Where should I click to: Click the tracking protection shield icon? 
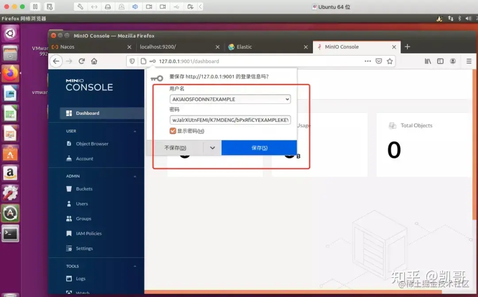132,61
